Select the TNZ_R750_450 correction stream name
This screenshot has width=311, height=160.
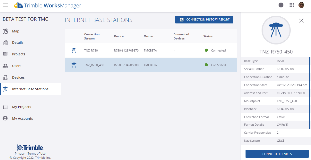(94, 65)
